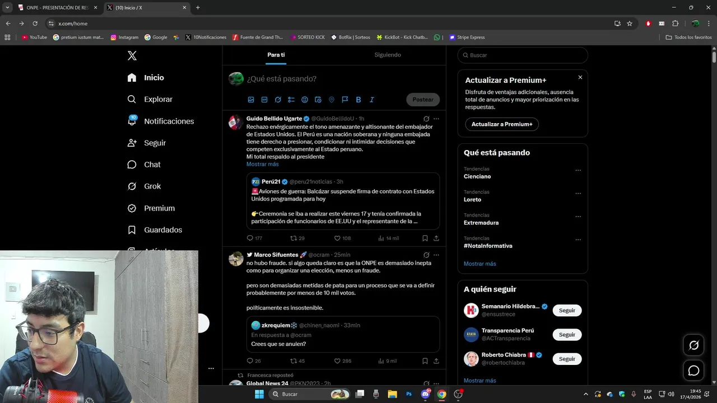Click the Buscar search field on X
Viewport: 717px width, 403px height.
[x=523, y=55]
